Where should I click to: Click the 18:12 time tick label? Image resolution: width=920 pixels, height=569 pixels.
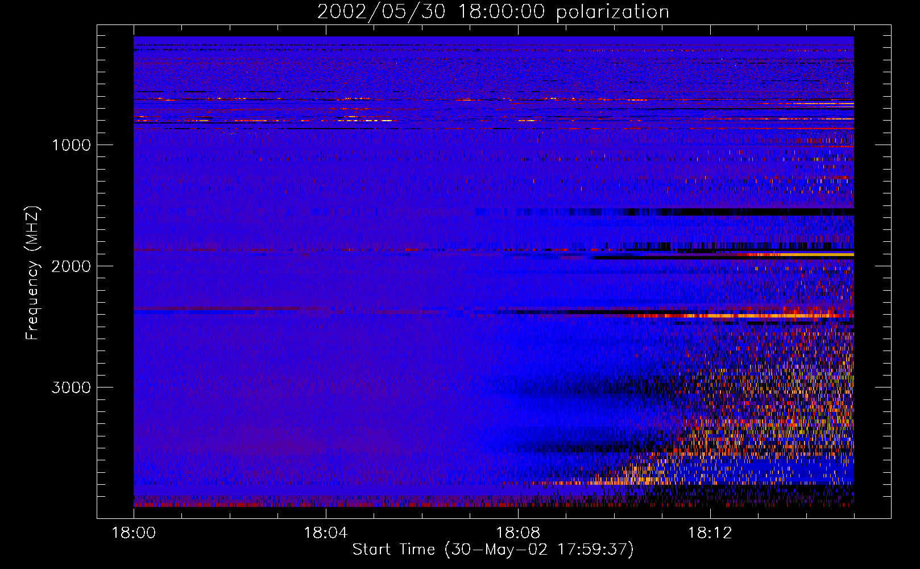coord(710,533)
